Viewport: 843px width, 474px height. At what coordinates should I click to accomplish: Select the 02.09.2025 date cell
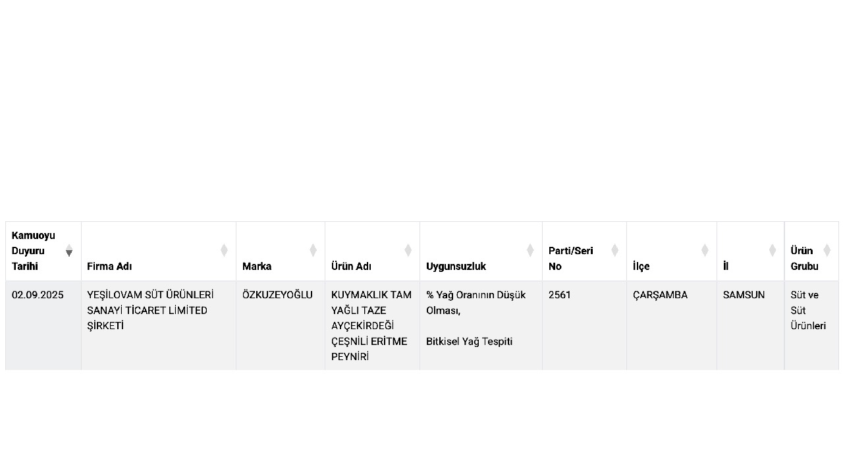tap(38, 295)
